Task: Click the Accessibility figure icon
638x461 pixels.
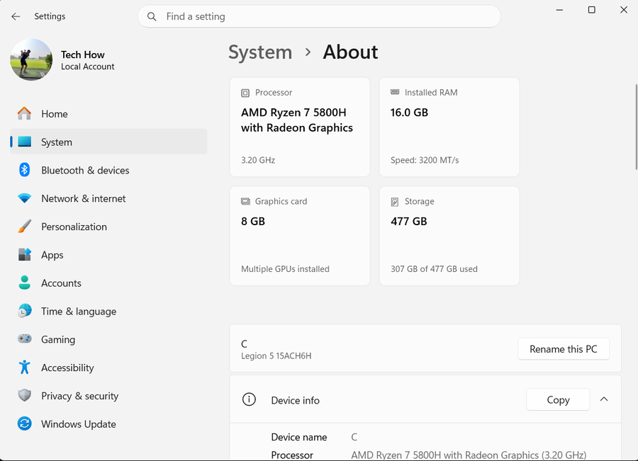Action: pyautogui.click(x=24, y=367)
